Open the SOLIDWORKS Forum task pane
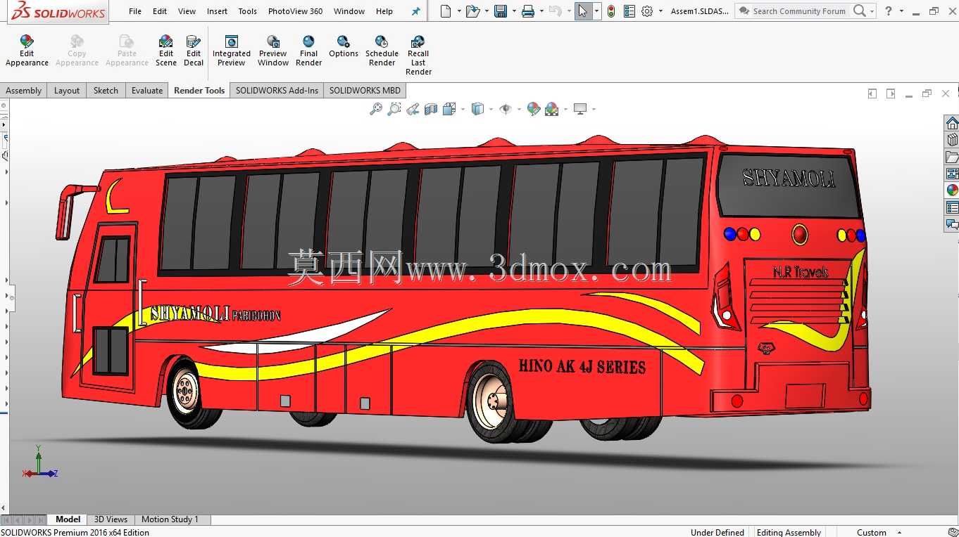This screenshot has height=537, width=959. [x=952, y=224]
